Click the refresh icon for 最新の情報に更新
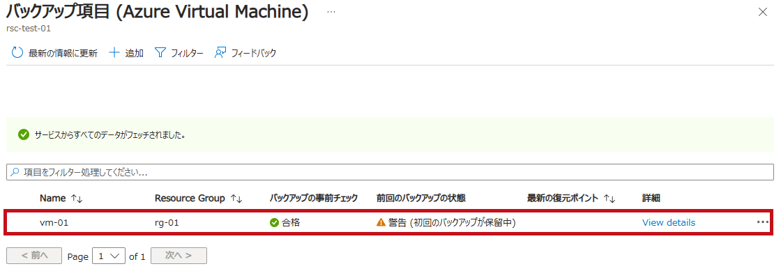 point(17,53)
